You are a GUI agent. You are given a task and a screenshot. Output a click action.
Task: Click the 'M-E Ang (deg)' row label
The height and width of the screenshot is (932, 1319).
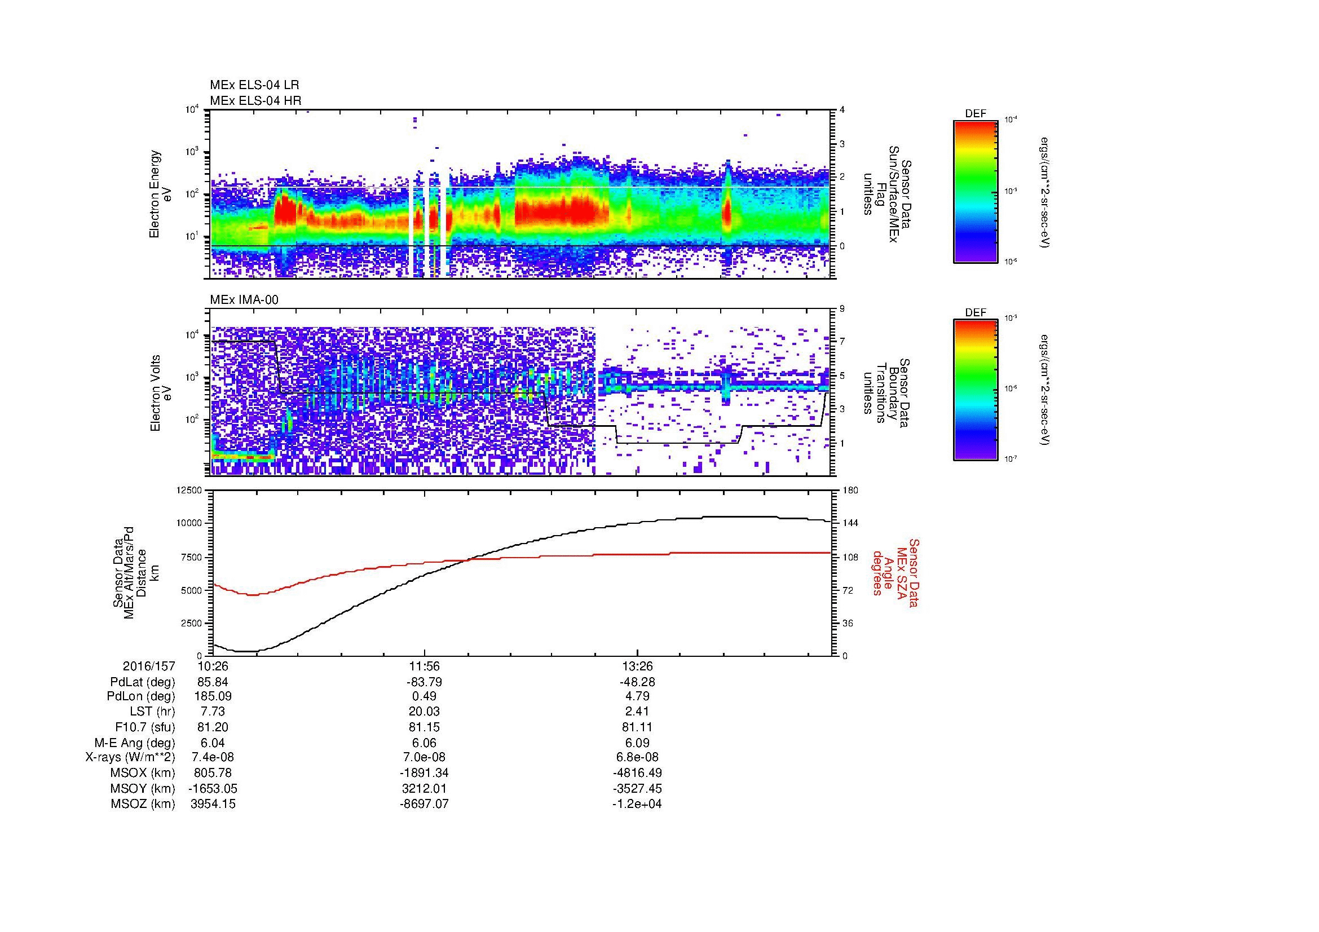pyautogui.click(x=135, y=743)
